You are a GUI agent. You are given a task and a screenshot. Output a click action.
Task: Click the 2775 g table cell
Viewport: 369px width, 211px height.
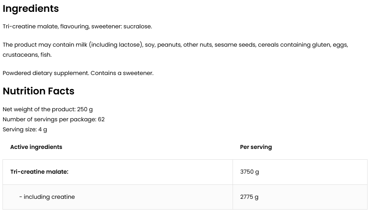pos(249,197)
